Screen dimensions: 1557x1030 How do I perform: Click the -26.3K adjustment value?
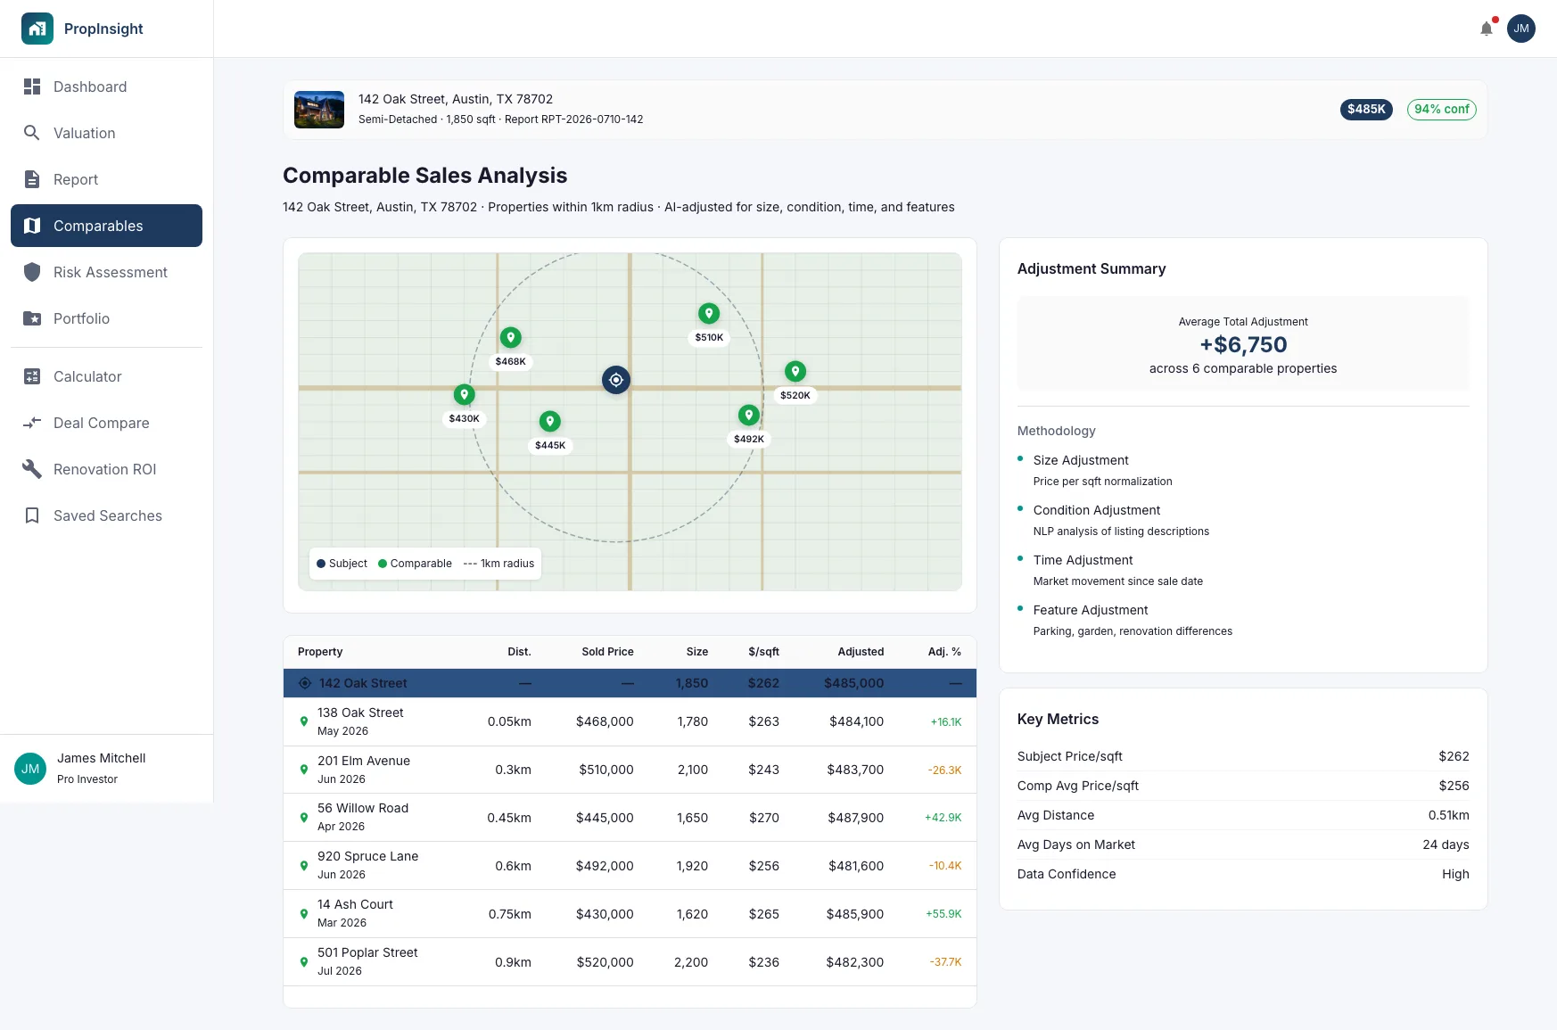pos(944,770)
